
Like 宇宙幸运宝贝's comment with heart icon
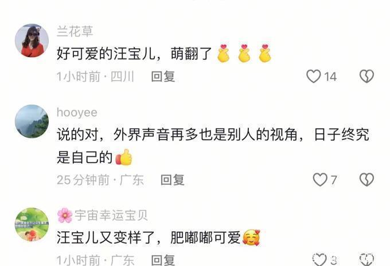pos(319,259)
